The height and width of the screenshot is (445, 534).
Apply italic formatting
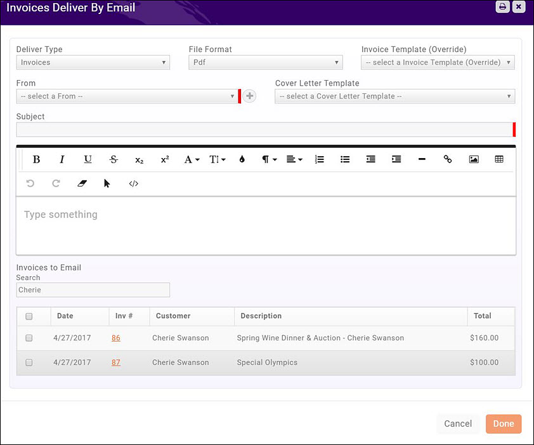62,159
